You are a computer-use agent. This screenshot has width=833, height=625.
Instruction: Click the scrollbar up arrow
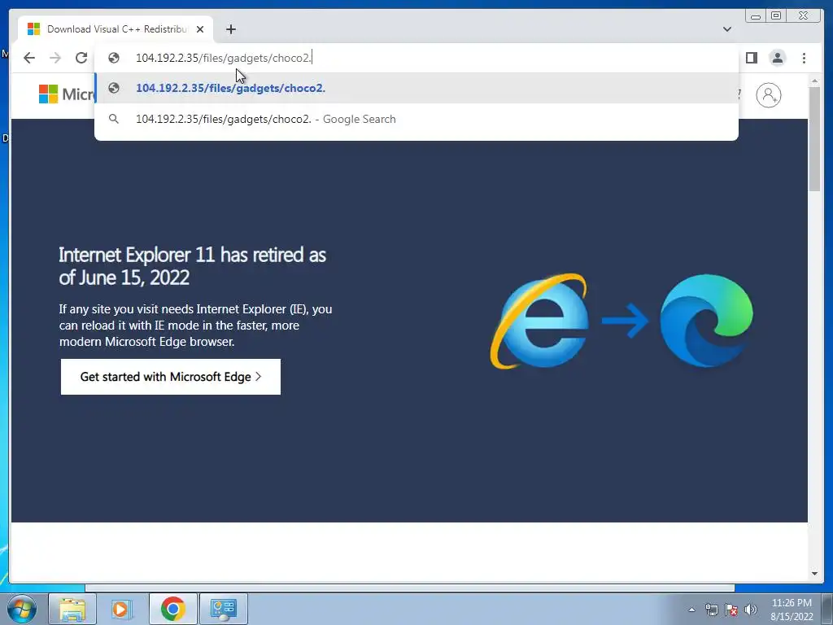814,81
